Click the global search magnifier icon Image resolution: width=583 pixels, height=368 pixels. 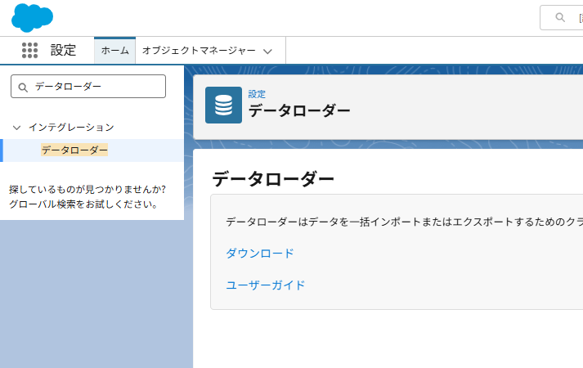click(x=560, y=17)
